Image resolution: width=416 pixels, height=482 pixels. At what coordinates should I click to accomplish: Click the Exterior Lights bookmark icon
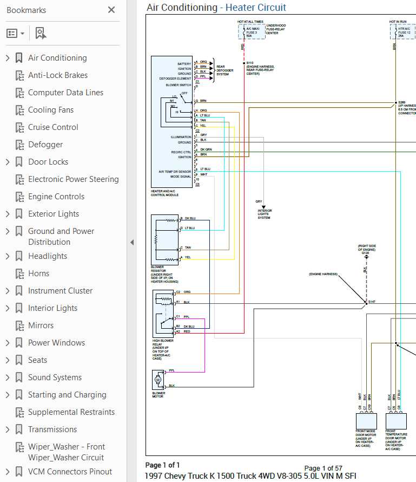pyautogui.click(x=19, y=213)
